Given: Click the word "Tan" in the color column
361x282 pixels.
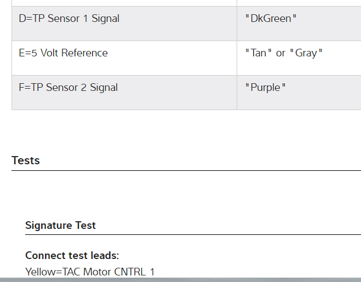Looking at the screenshot, I should (259, 53).
